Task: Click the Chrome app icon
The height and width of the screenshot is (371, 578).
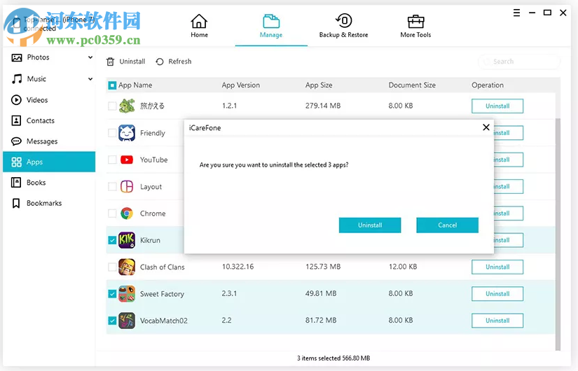Action: click(x=127, y=213)
